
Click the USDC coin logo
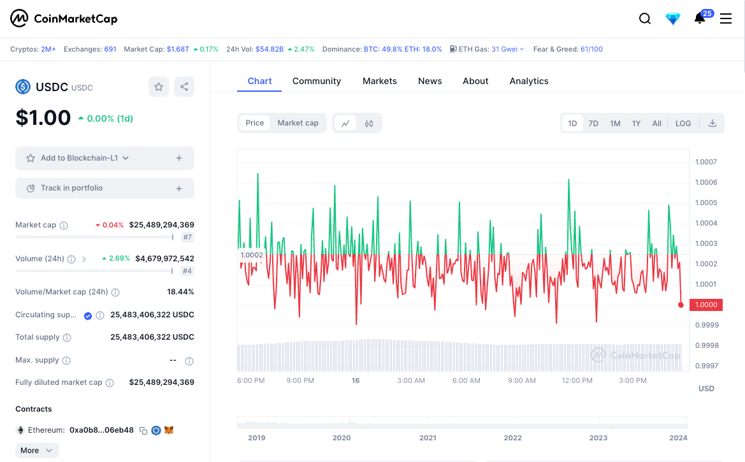pyautogui.click(x=23, y=87)
